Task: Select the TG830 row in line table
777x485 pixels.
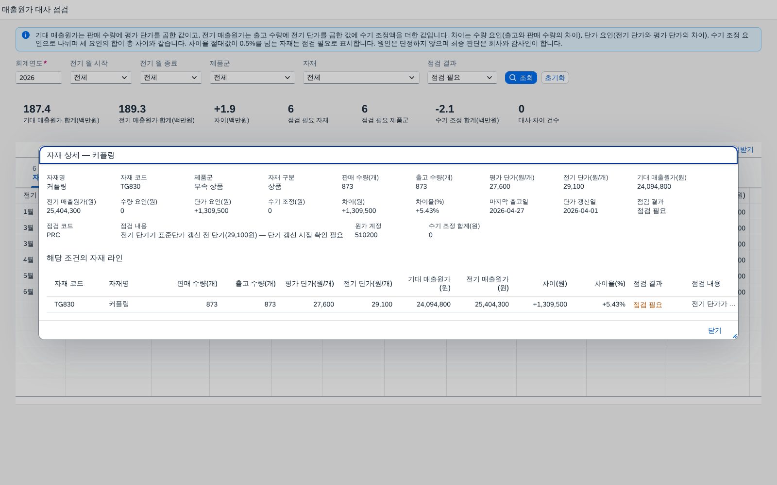Action: tap(392, 305)
